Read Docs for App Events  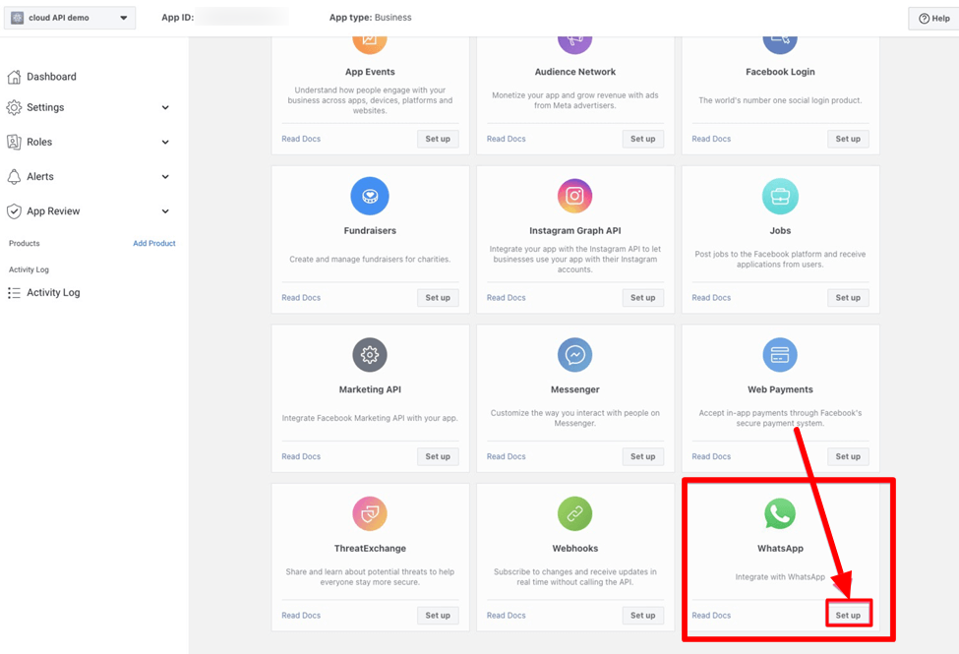pos(301,139)
